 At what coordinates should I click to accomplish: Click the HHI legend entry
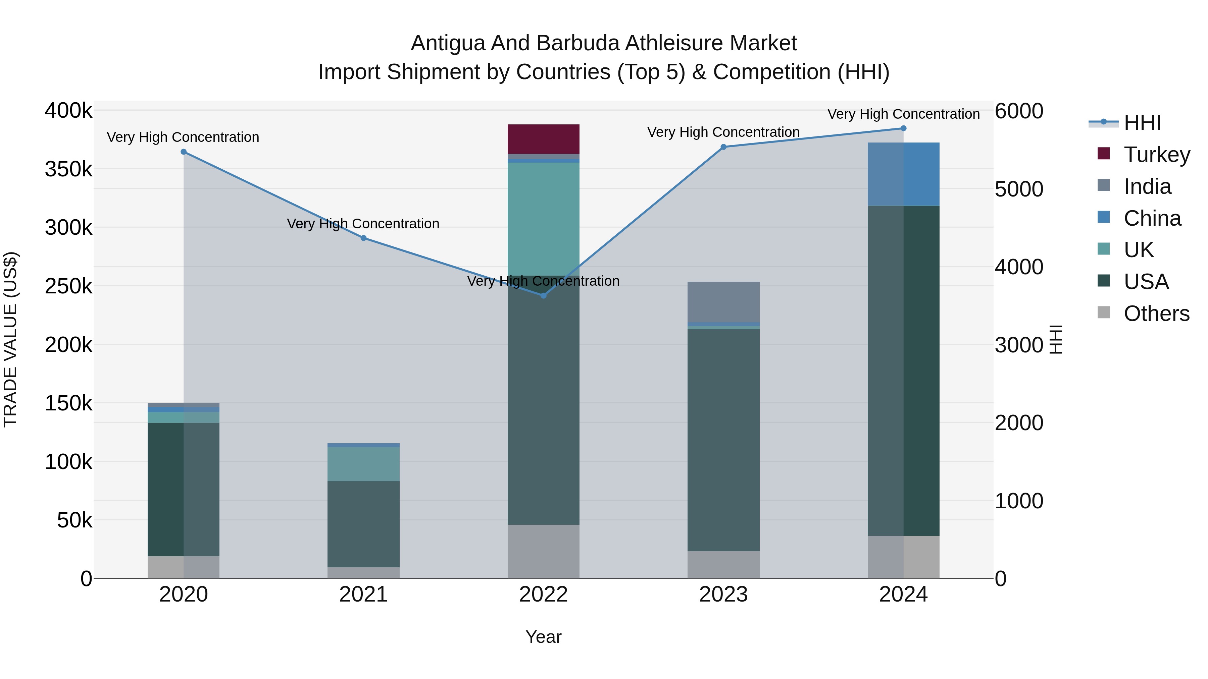tap(1125, 122)
